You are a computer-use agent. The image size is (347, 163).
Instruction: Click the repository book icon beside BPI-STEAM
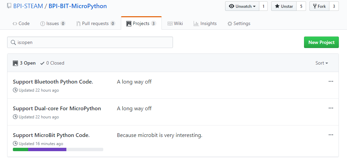click(9, 6)
